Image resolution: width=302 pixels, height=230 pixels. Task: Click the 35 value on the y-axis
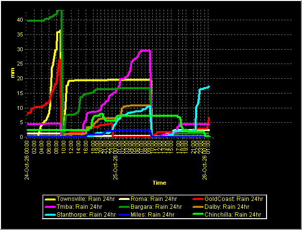(20, 35)
